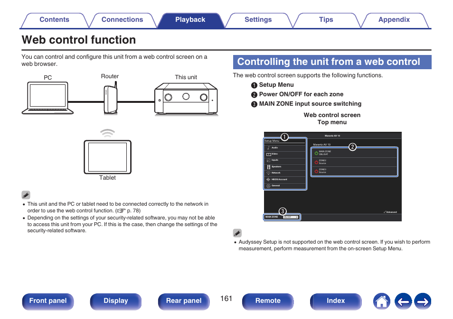Open the Inputs setup menu entry
Image resolution: width=453 pixels, height=319 pixels.
(x=285, y=160)
